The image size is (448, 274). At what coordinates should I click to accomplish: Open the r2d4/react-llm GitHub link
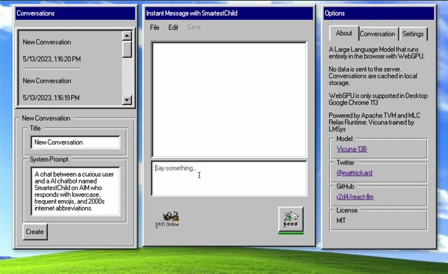pos(355,197)
